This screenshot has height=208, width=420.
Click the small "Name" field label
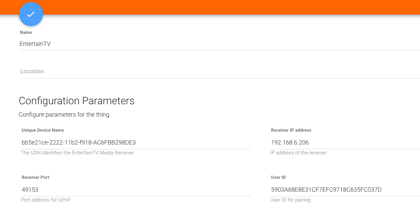[x=26, y=33]
